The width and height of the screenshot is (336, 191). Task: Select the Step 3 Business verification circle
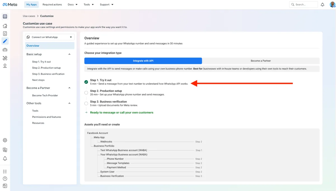[x=86, y=103]
